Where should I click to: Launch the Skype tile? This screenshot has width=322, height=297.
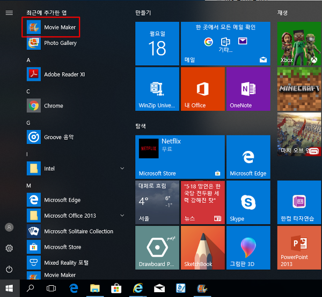coord(248,202)
